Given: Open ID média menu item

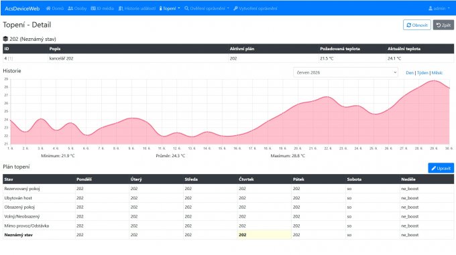Looking at the screenshot, I should [102, 9].
